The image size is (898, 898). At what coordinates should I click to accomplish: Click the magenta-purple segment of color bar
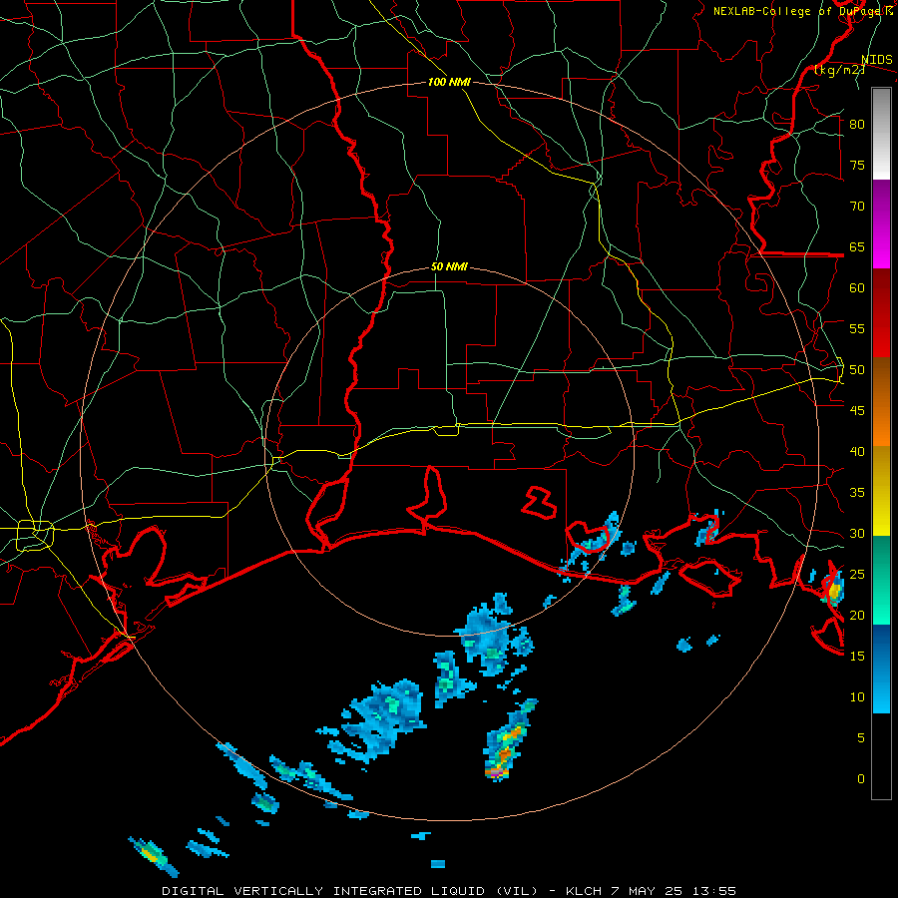(x=881, y=224)
